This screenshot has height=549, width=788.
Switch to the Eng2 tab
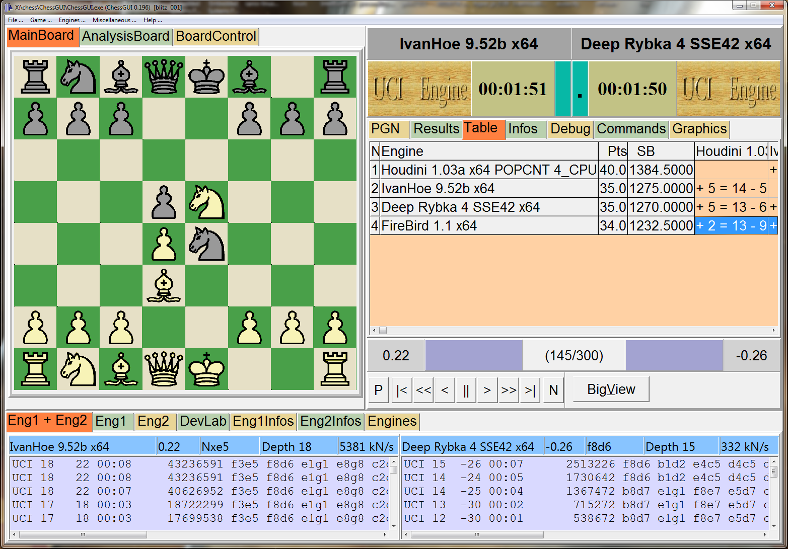[156, 422]
